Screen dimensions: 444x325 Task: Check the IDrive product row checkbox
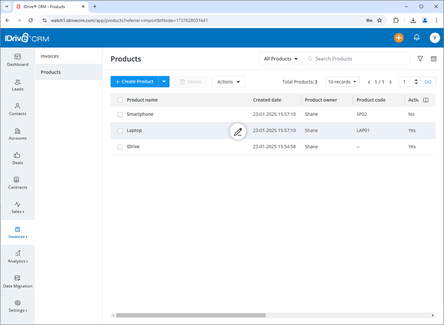coord(120,146)
